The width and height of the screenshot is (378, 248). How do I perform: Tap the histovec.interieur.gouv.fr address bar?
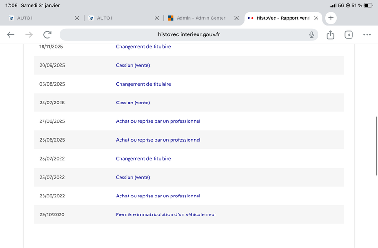coord(189,34)
